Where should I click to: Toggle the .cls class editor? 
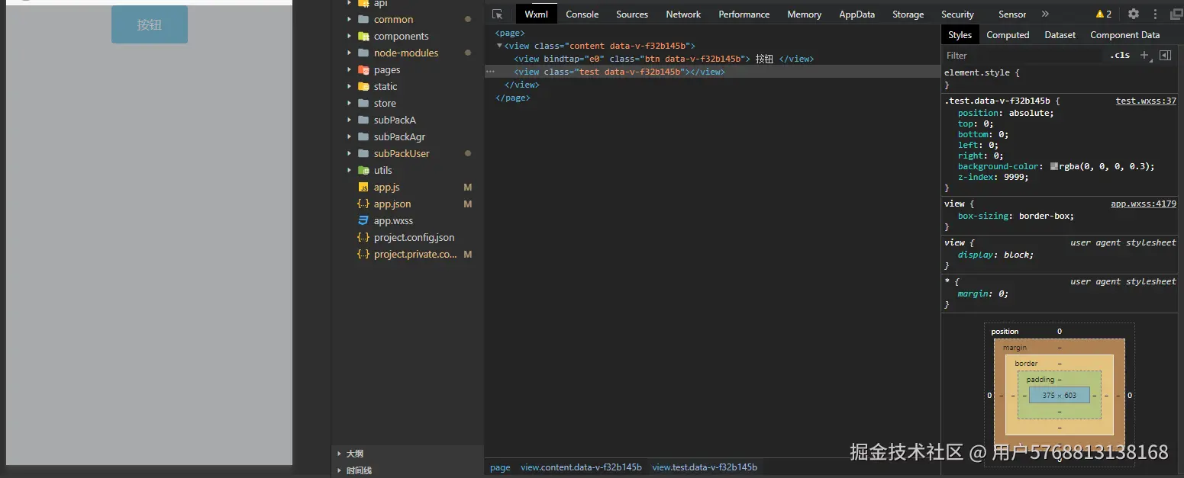pyautogui.click(x=1120, y=55)
